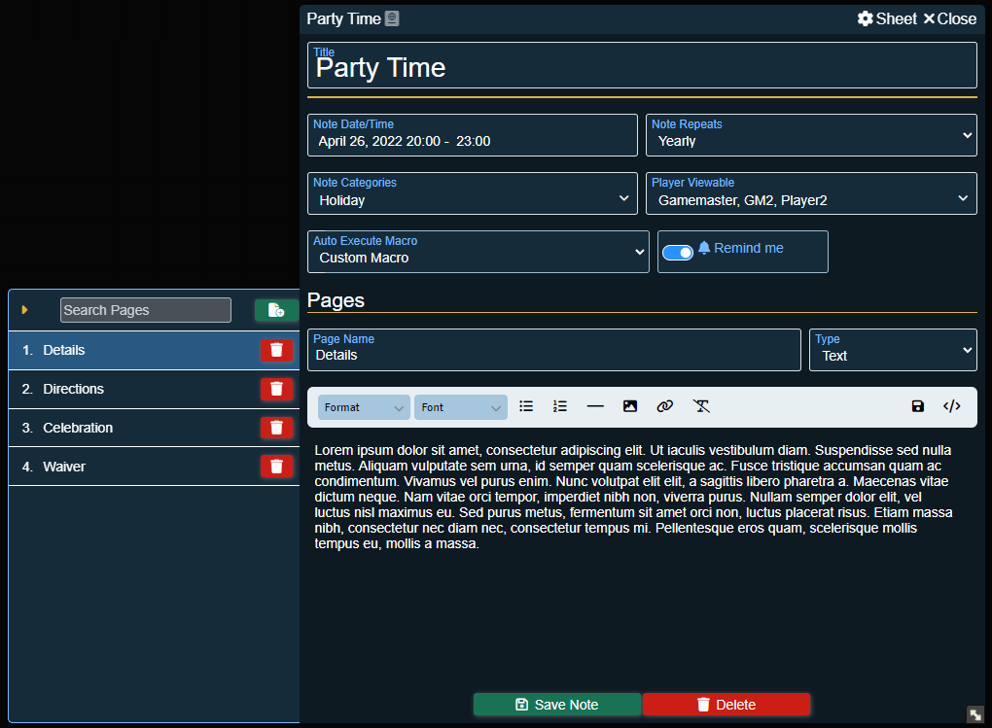Open the Note Repeats dropdown
Viewport: 992px width, 728px height.
811,135
